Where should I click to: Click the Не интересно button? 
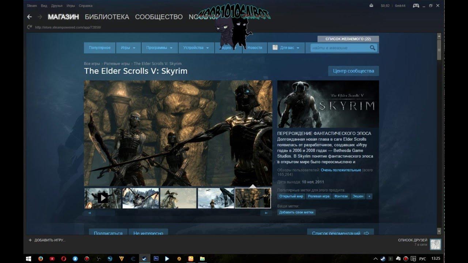pyautogui.click(x=148, y=232)
